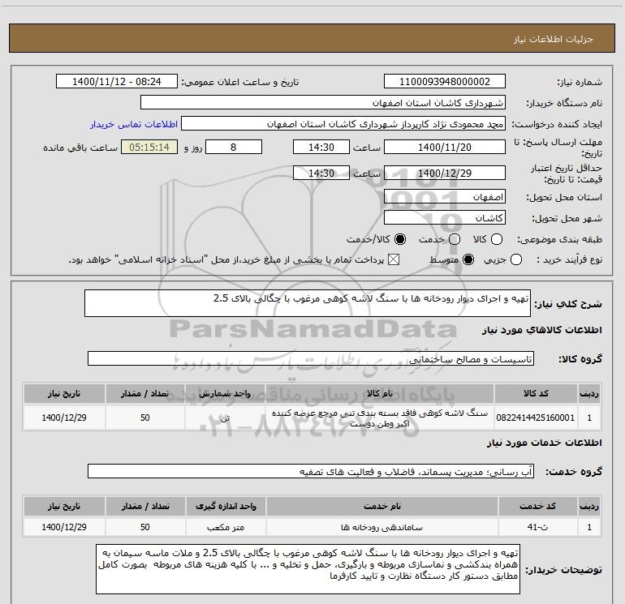Select the کالا radio button
This screenshot has width=625, height=604.
pos(497,239)
